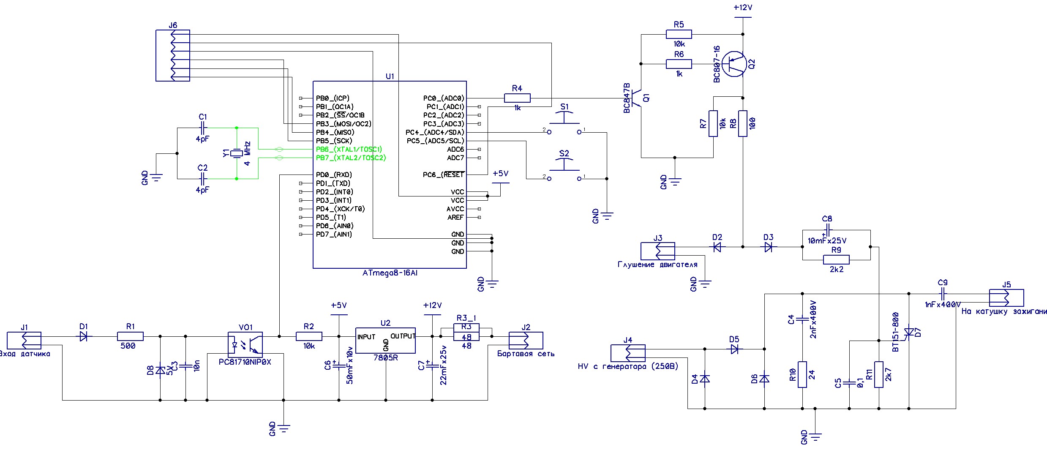The image size is (1047, 450).
Task: Click the PB3_(MOSI/OC2) pin label
Action: 344,124
